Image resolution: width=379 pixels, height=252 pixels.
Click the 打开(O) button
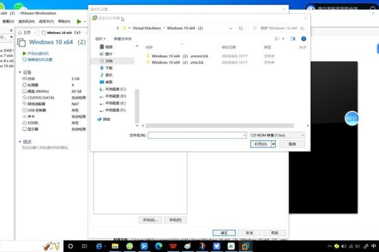click(261, 144)
